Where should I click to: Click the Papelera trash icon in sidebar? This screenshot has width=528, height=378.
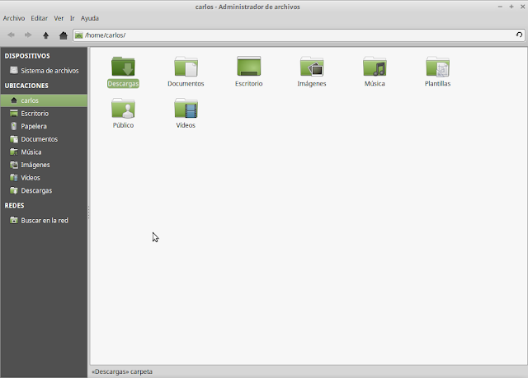(14, 126)
